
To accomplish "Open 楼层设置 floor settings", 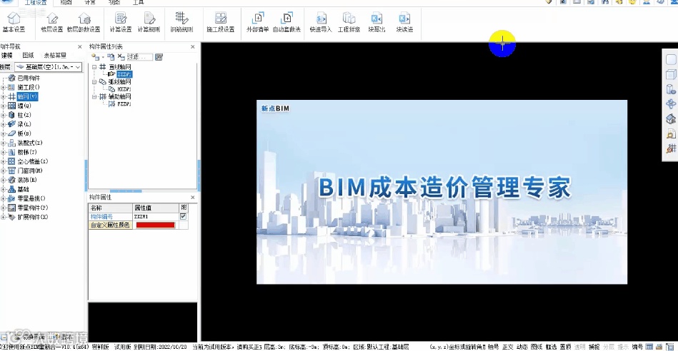I will click(52, 22).
